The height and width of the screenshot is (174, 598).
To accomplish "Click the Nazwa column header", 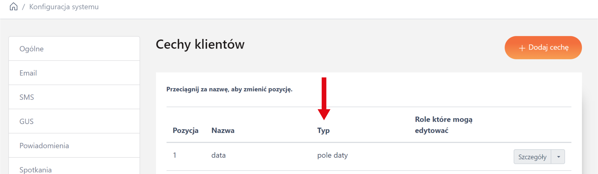I will coord(223,130).
